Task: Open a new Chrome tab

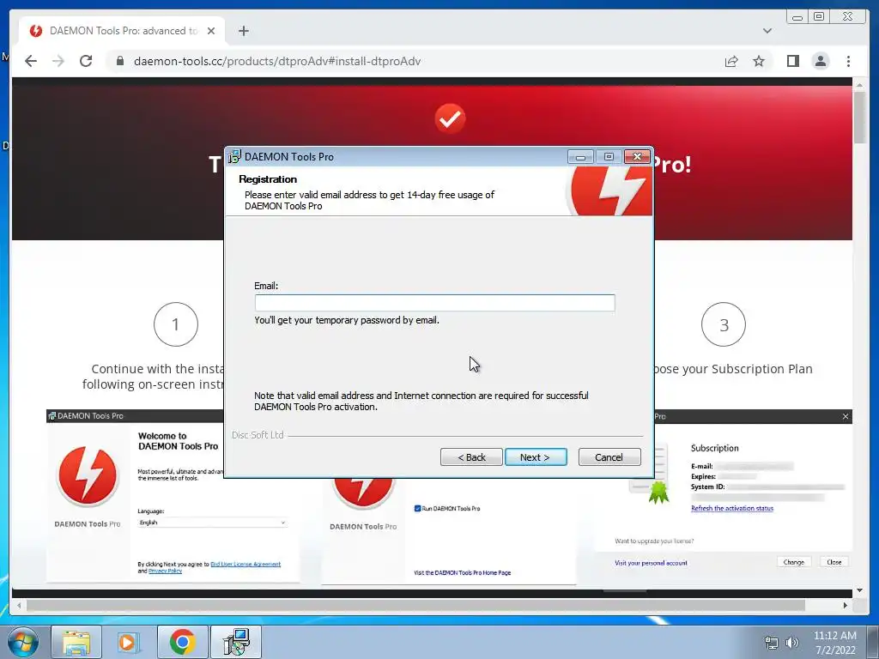Action: pyautogui.click(x=243, y=31)
